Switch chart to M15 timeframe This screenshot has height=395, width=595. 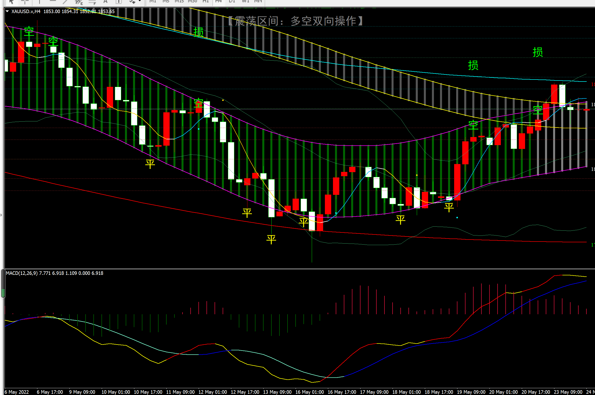pyautogui.click(x=179, y=1)
